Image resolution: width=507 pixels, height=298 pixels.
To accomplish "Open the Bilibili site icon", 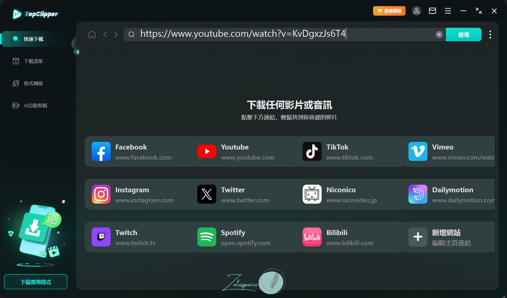I will [x=312, y=237].
